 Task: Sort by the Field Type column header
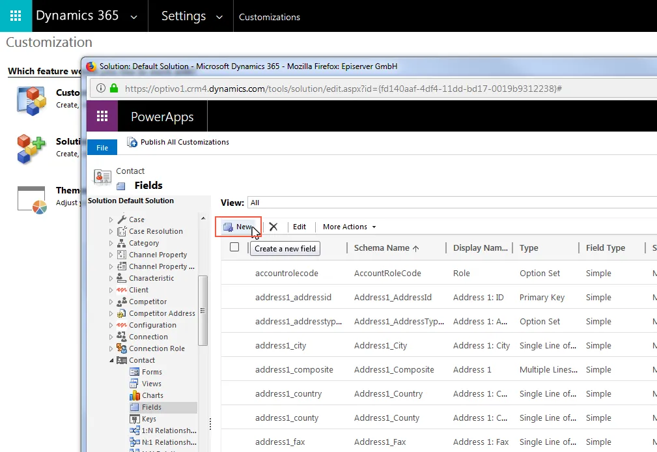point(606,247)
